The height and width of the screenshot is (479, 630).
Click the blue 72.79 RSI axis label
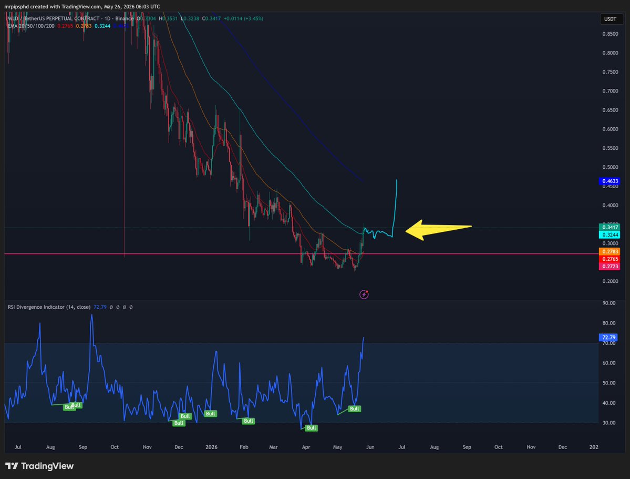[608, 338]
